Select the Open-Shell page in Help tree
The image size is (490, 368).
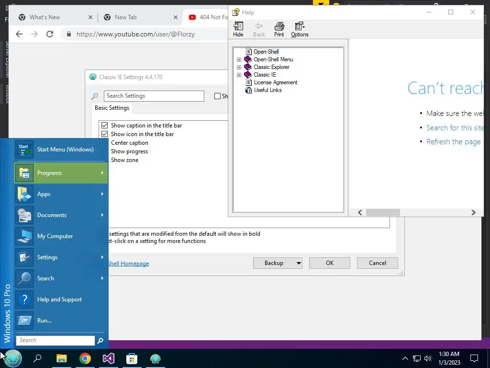(x=266, y=52)
